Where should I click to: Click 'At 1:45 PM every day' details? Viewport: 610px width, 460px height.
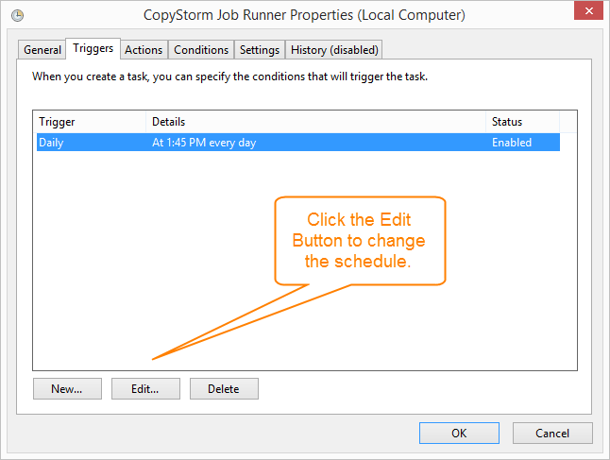pyautogui.click(x=204, y=143)
